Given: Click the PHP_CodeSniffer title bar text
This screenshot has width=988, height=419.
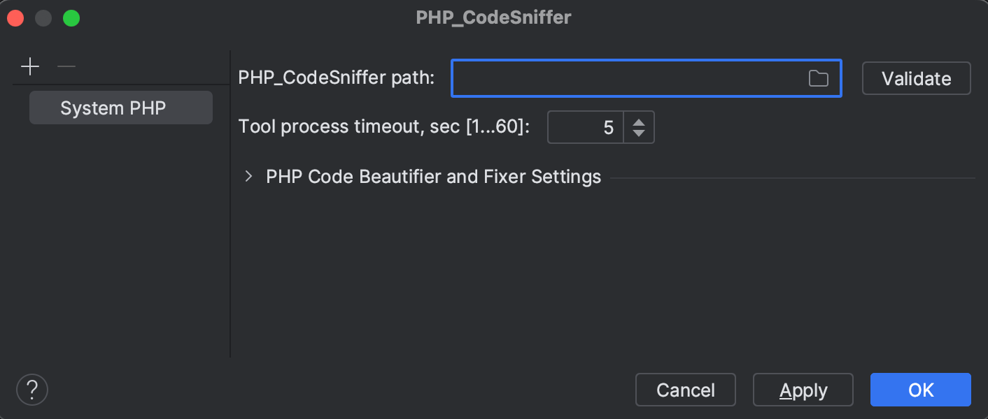Looking at the screenshot, I should pos(493,17).
